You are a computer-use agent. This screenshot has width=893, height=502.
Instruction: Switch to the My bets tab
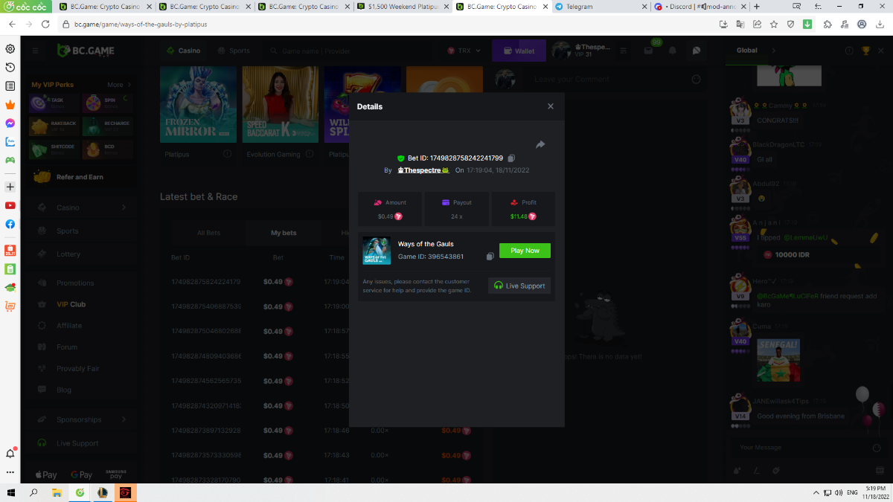pyautogui.click(x=284, y=233)
